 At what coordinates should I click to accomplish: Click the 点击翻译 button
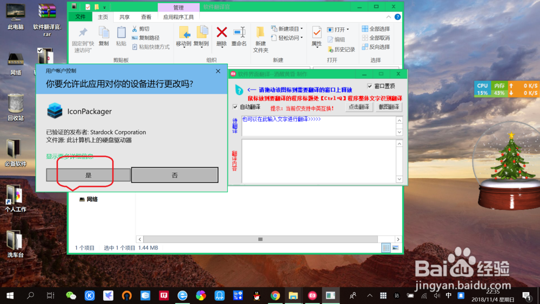click(359, 107)
